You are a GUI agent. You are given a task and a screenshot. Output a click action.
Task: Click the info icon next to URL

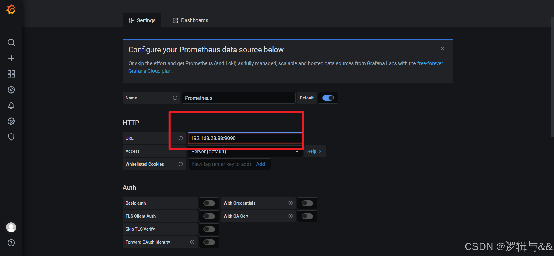181,138
